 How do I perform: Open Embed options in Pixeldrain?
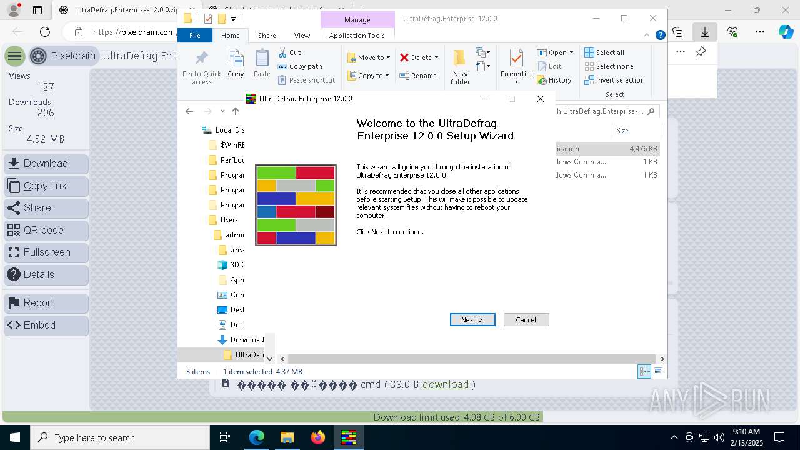[x=46, y=326]
